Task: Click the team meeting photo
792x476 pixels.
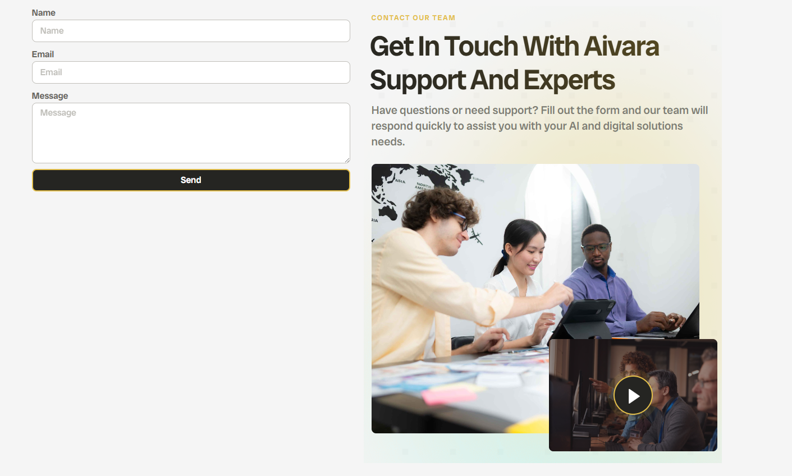Action: (535, 299)
